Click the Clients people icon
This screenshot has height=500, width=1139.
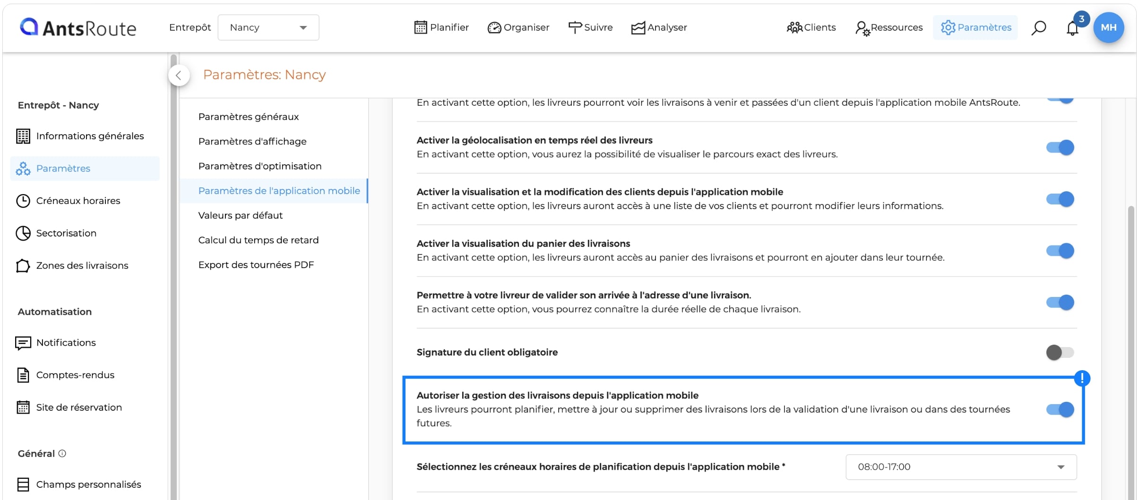[x=794, y=27]
